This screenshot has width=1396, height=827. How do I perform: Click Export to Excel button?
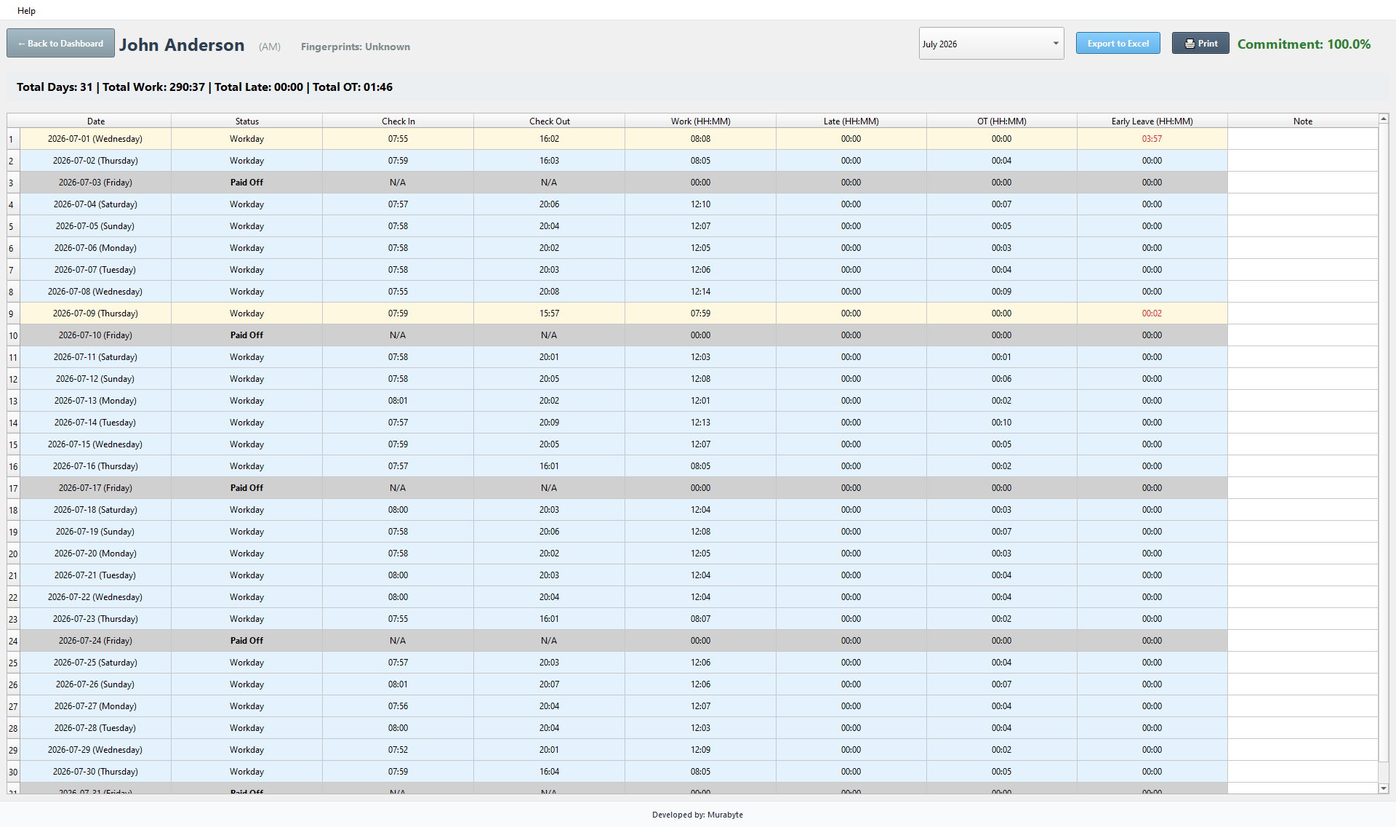[1118, 43]
